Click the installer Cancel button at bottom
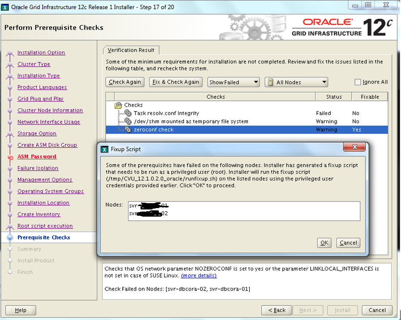401x320 pixels. point(377,310)
